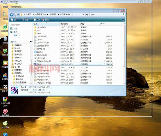The width and height of the screenshot is (161, 136).
Task: Open the 软件天使 desktop shortcut
Action: (x=5, y=125)
